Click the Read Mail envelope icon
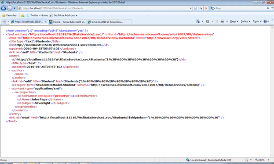274x164 pixels. (216, 21)
